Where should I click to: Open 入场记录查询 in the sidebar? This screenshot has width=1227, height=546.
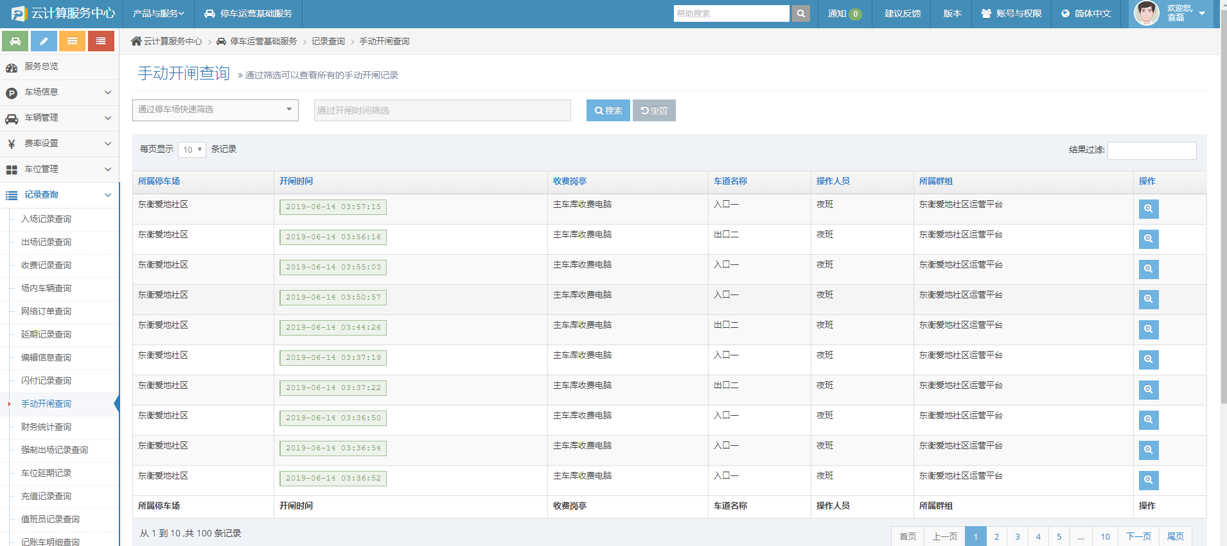46,219
